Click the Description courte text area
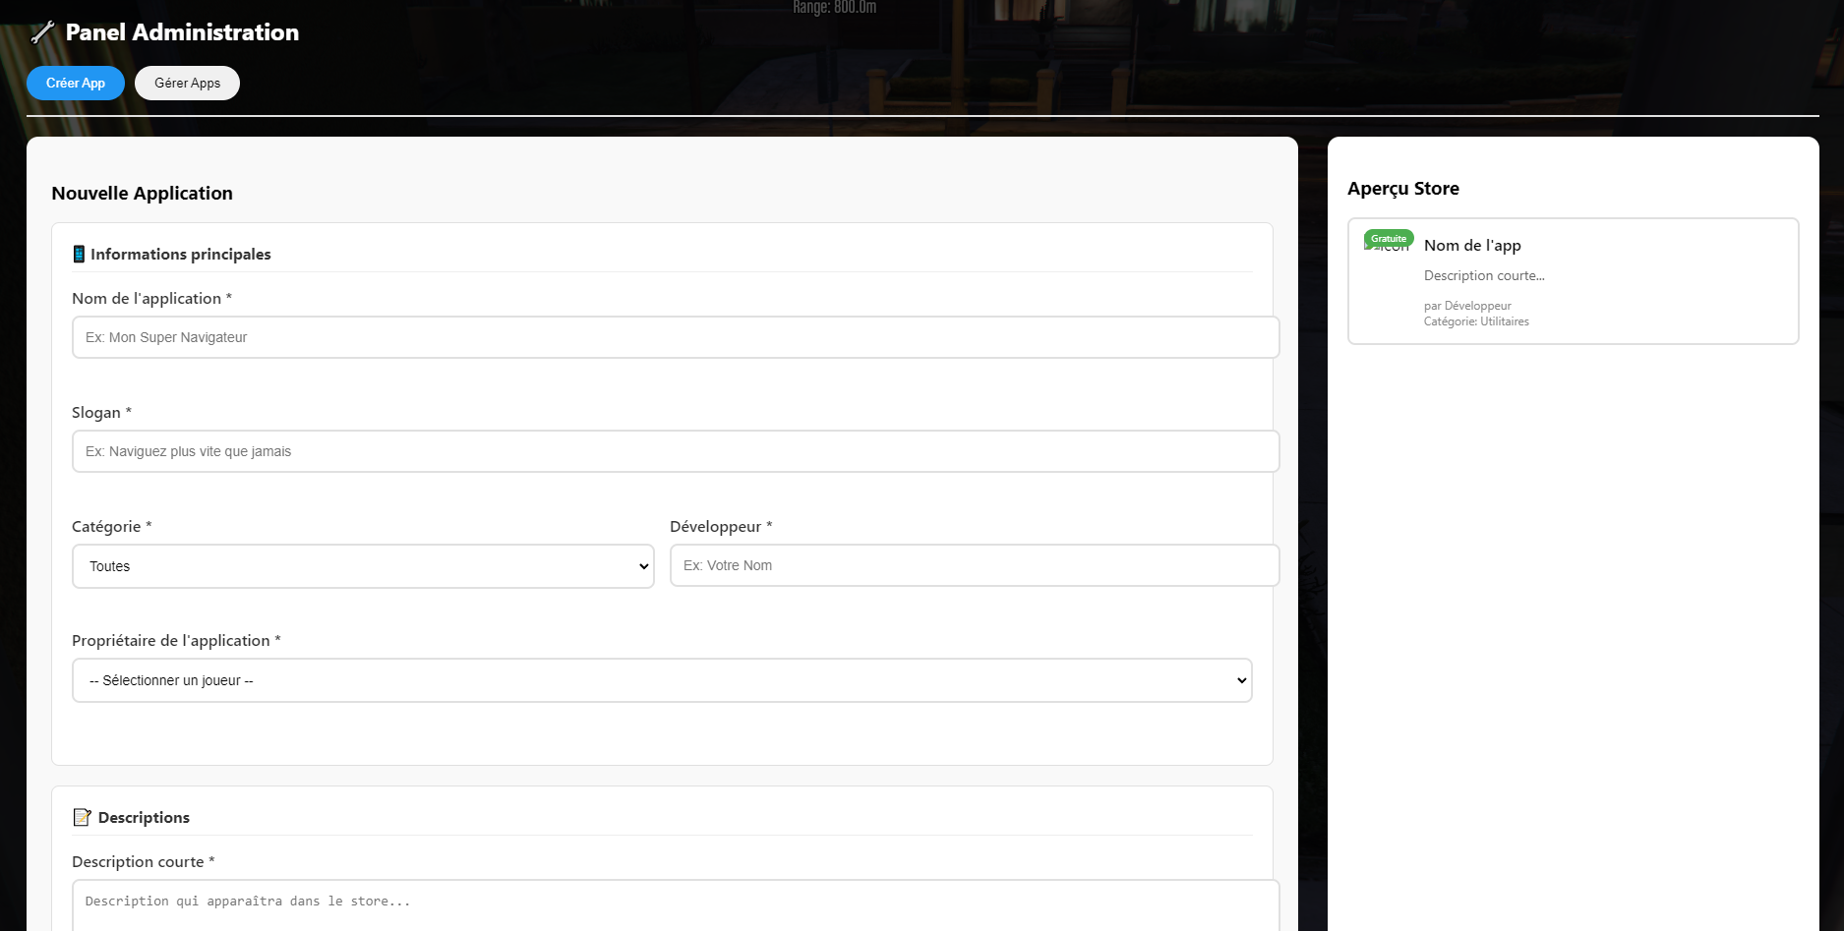The image size is (1844, 931). coord(675,904)
